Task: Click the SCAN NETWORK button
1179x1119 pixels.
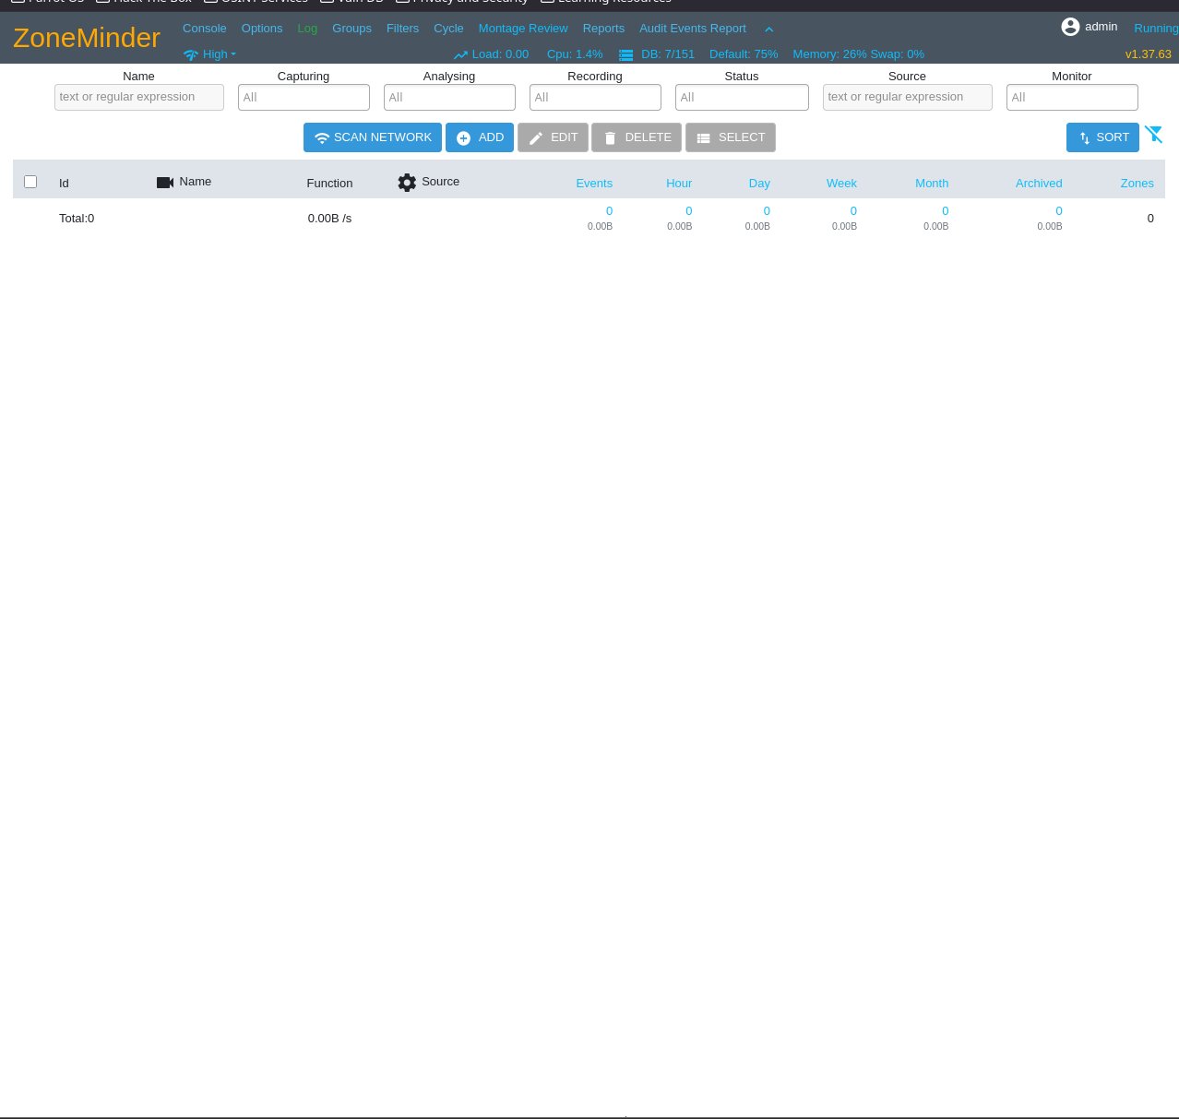Action: [x=373, y=137]
